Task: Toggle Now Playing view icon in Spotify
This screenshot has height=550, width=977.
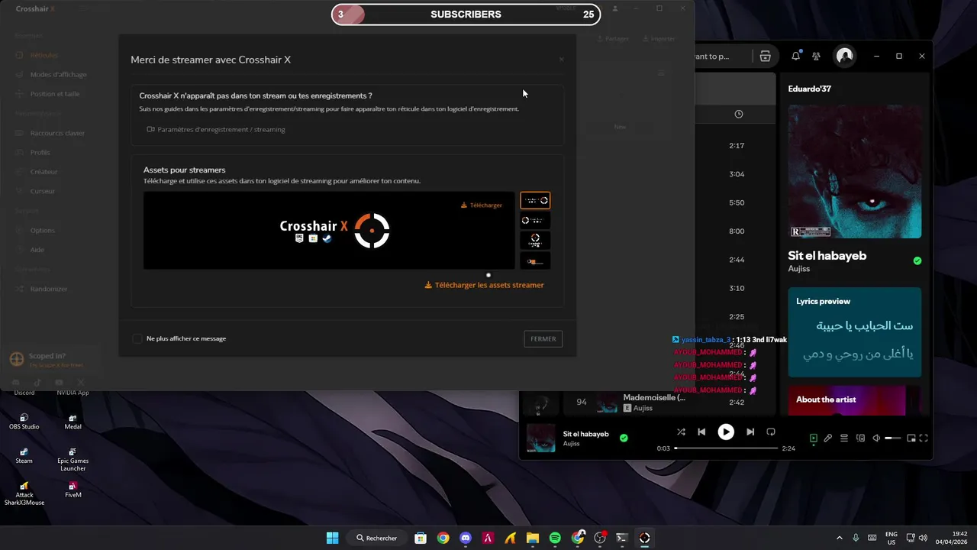Action: pyautogui.click(x=814, y=438)
